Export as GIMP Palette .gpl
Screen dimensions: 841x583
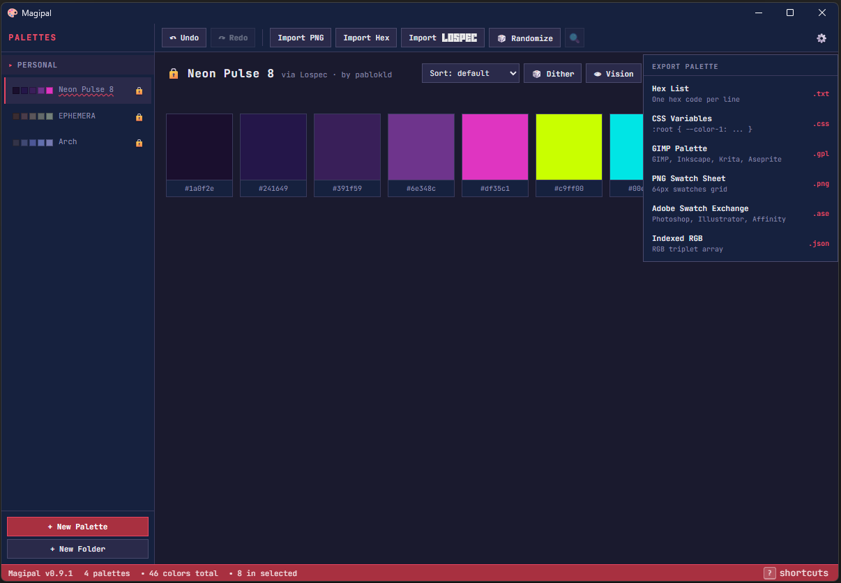click(741, 153)
